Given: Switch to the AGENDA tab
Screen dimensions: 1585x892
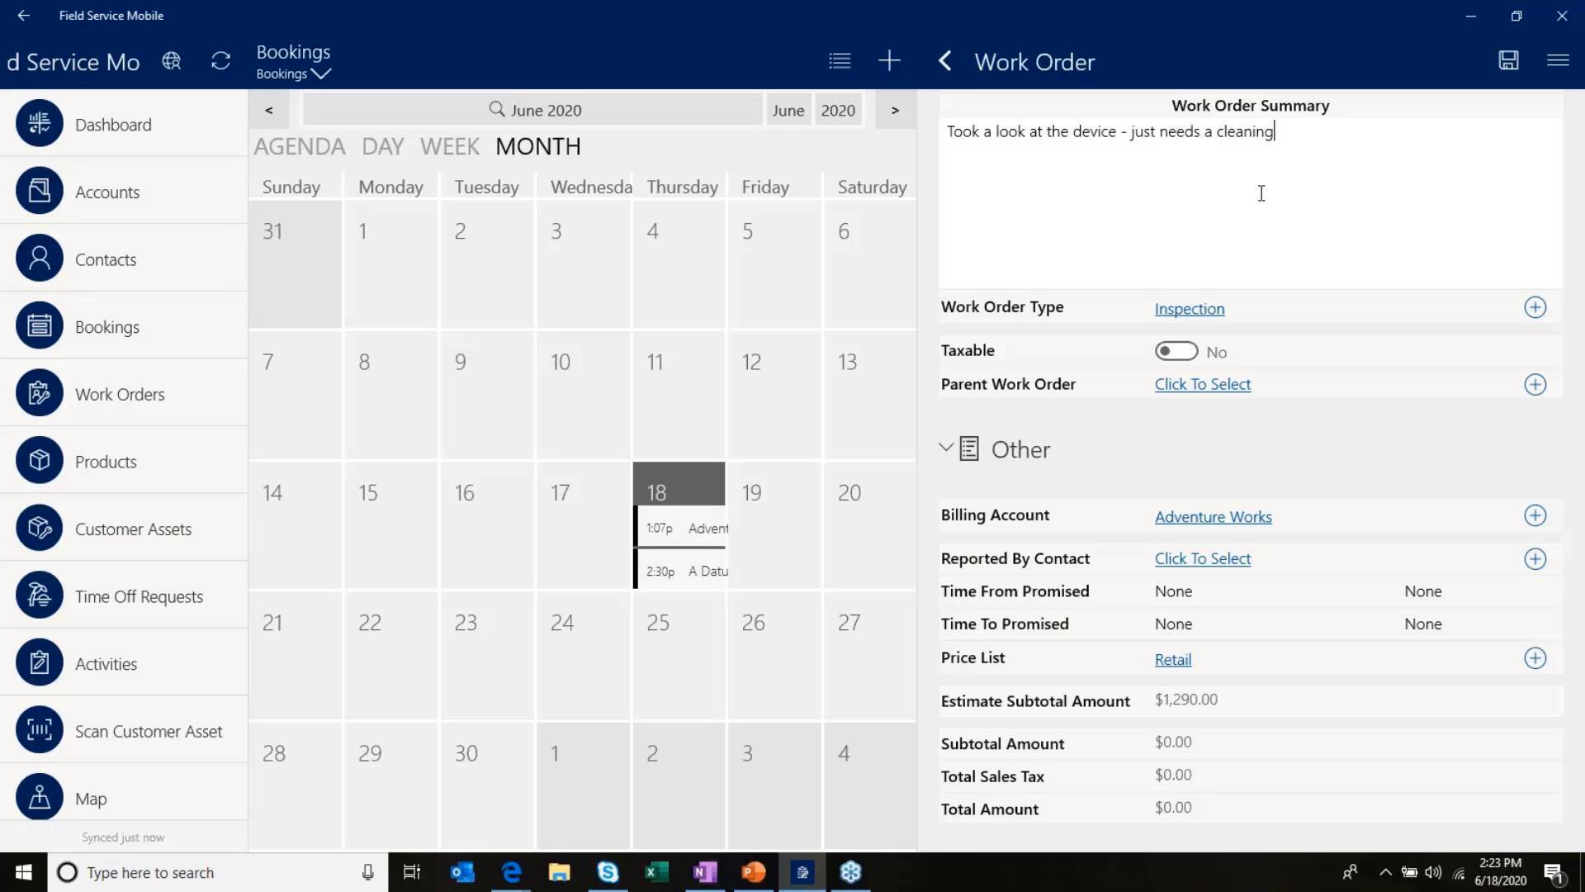Looking at the screenshot, I should 299,146.
